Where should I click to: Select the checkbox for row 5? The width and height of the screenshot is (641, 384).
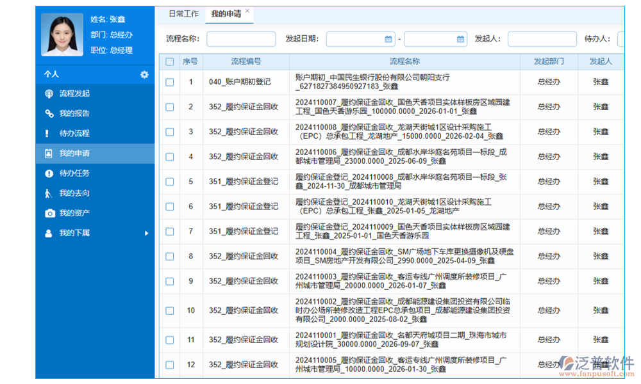pyautogui.click(x=169, y=182)
